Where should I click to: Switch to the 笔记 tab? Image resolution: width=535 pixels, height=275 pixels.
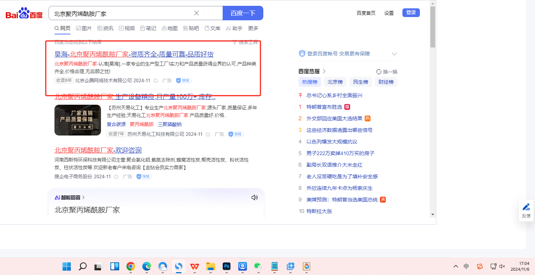pyautogui.click(x=148, y=28)
